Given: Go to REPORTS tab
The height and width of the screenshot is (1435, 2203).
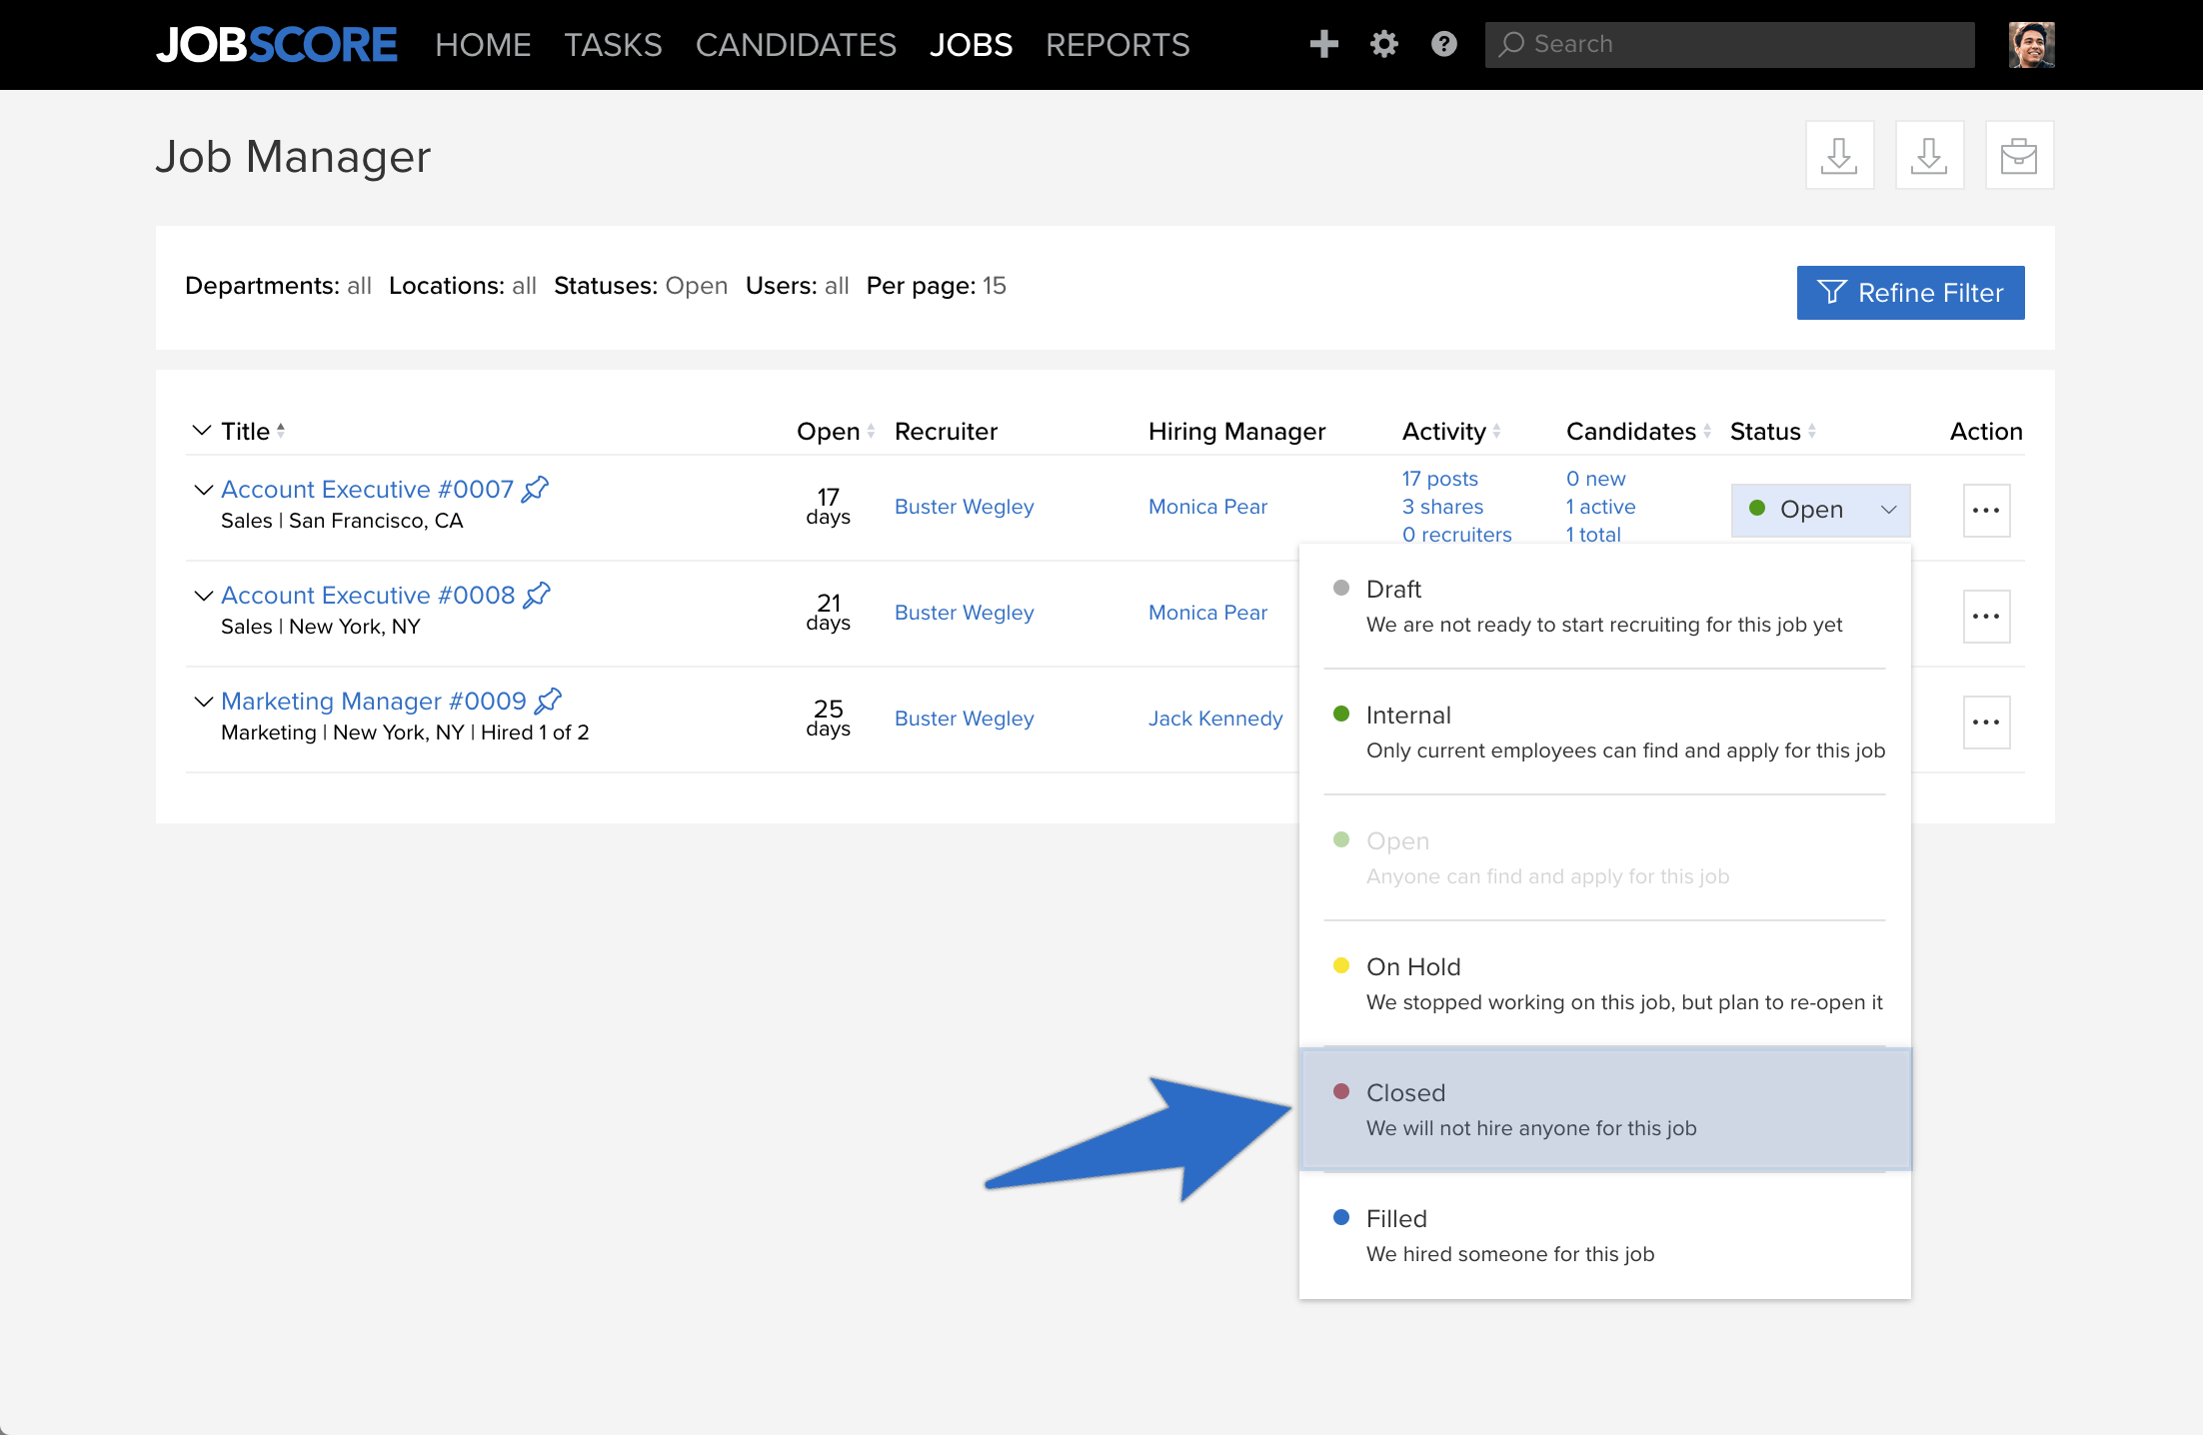Looking at the screenshot, I should tap(1117, 45).
